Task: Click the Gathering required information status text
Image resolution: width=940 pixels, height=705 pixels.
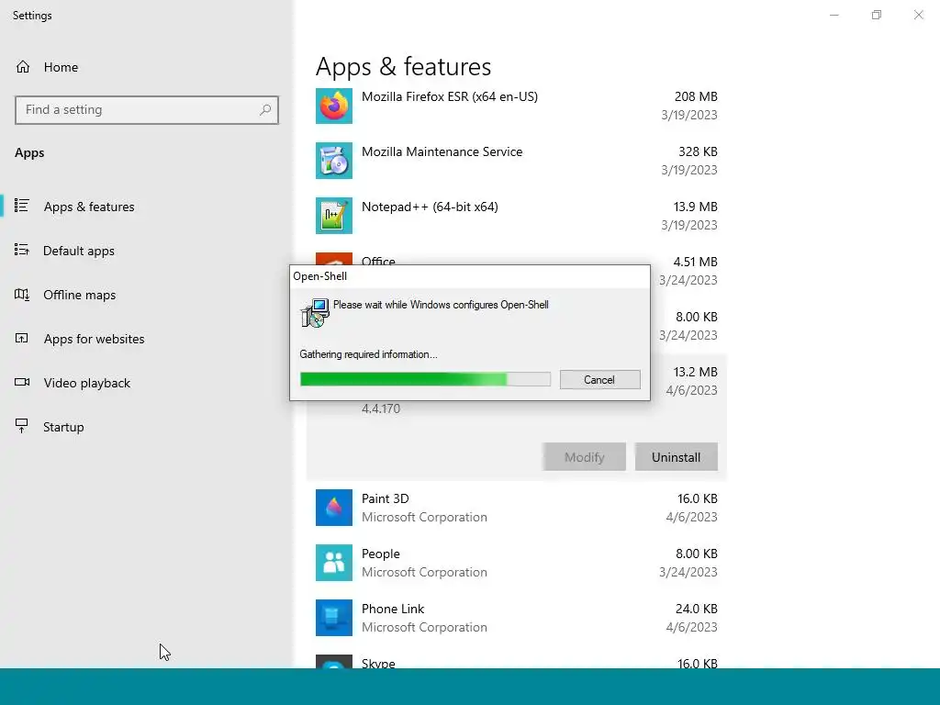Action: pyautogui.click(x=368, y=354)
